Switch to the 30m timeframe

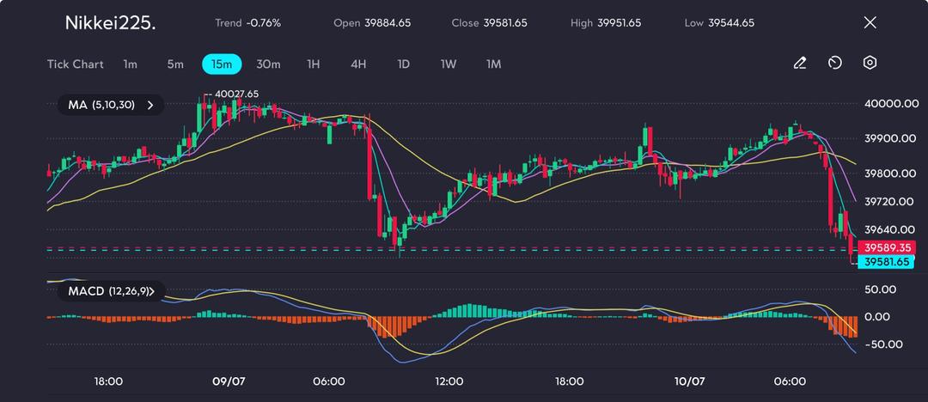(268, 64)
